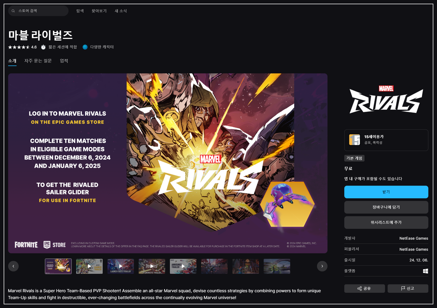Click the release date 24. 12. 06.
Viewport: 437px width, 308px height.
419,260
